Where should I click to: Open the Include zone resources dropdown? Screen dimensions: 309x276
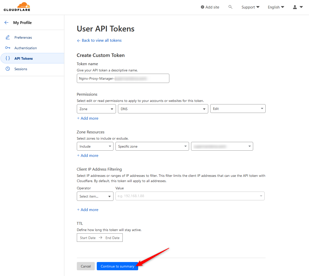[x=95, y=146]
